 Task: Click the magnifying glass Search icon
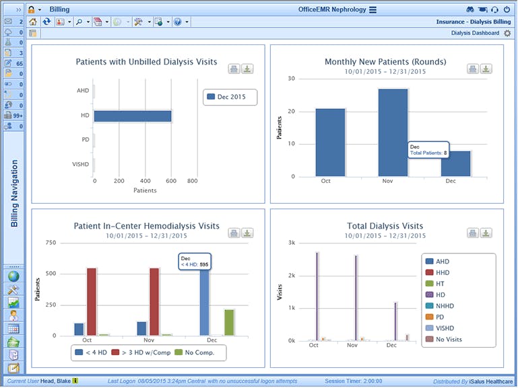tap(79, 22)
